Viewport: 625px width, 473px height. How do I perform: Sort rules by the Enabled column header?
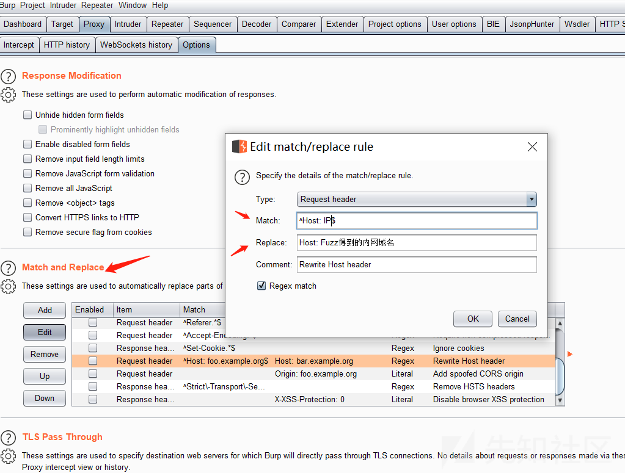point(92,310)
